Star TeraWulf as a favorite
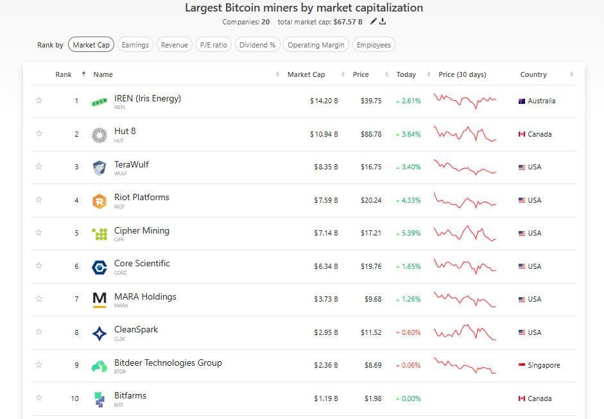Screen dimensions: 604x419 (39, 166)
